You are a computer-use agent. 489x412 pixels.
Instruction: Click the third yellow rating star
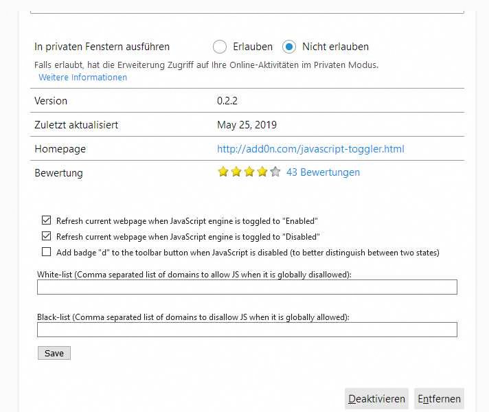coord(249,172)
